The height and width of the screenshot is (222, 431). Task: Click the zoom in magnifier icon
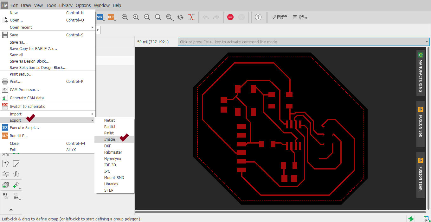[x=136, y=17]
